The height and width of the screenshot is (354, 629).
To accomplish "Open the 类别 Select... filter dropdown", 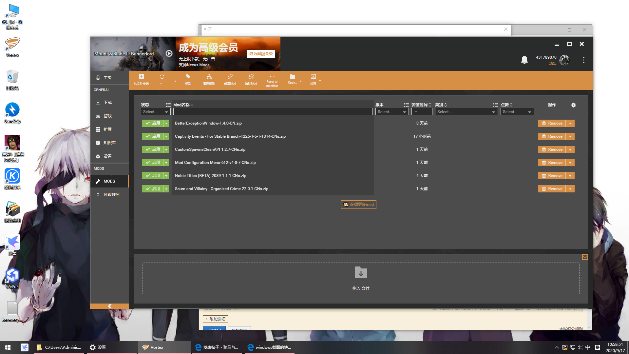I will click(x=467, y=112).
